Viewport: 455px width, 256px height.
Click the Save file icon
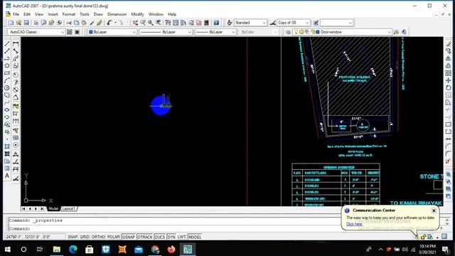26,23
